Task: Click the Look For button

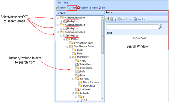Action: (140, 19)
